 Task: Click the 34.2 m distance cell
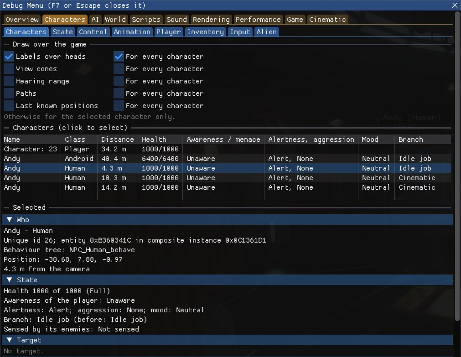pyautogui.click(x=114, y=149)
